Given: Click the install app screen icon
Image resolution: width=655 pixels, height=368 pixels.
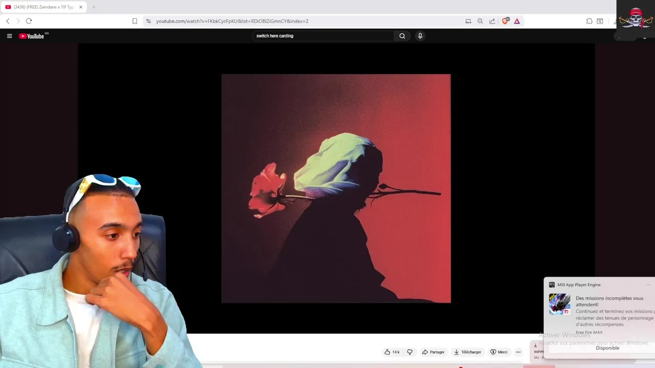Looking at the screenshot, I should click(x=468, y=21).
